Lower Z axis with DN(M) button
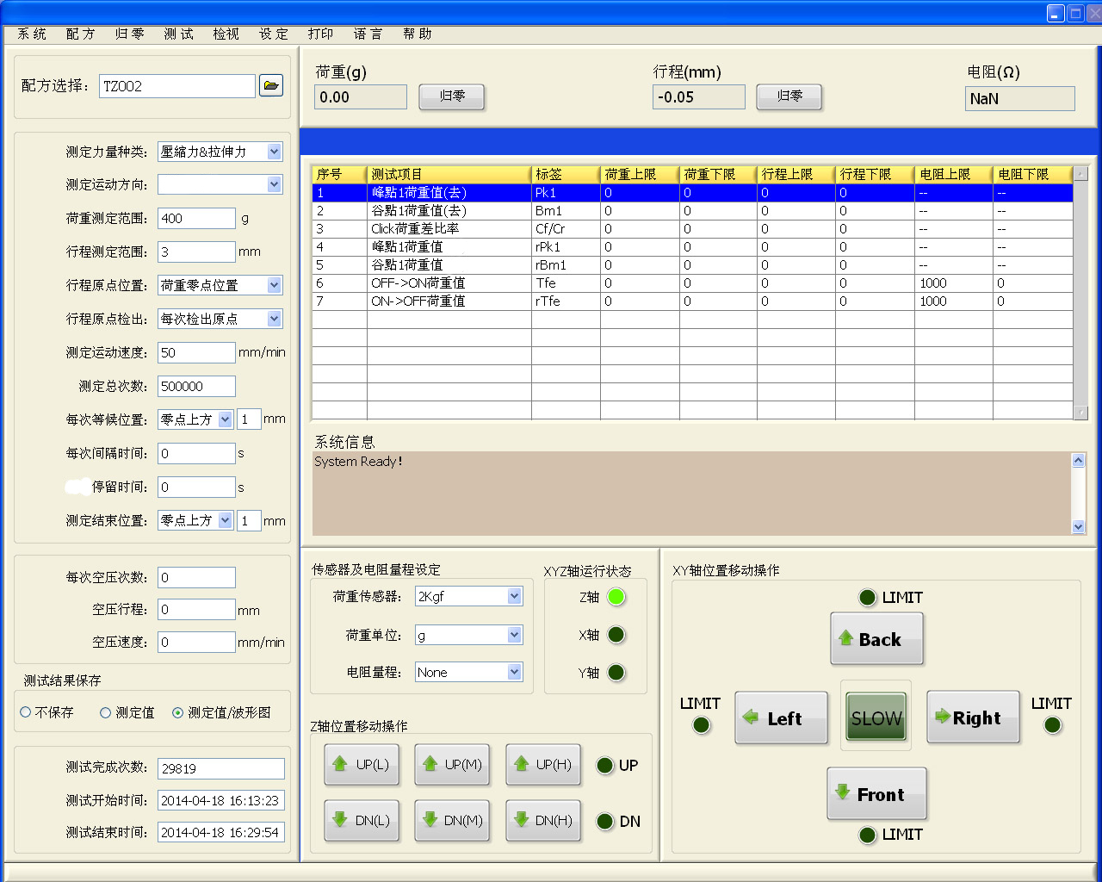The image size is (1102, 882). [x=452, y=820]
